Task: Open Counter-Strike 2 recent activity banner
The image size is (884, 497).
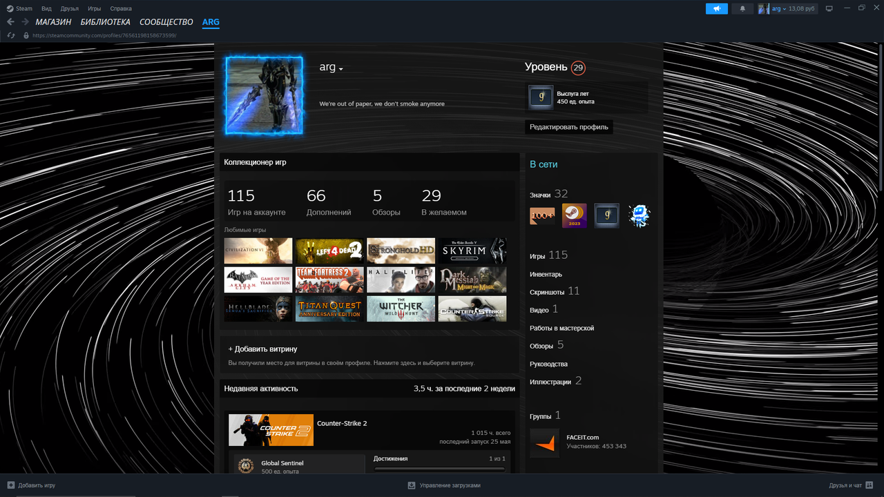Action: click(x=271, y=430)
